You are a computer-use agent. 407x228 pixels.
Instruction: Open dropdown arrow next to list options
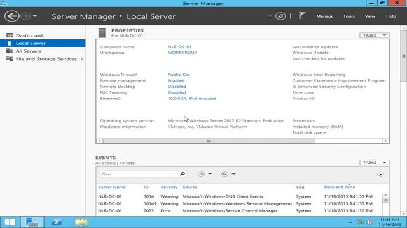(x=210, y=174)
